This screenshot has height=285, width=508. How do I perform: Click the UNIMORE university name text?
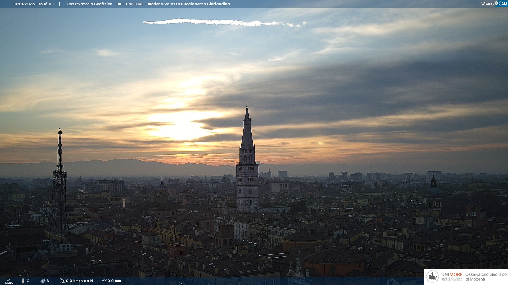pos(452,275)
